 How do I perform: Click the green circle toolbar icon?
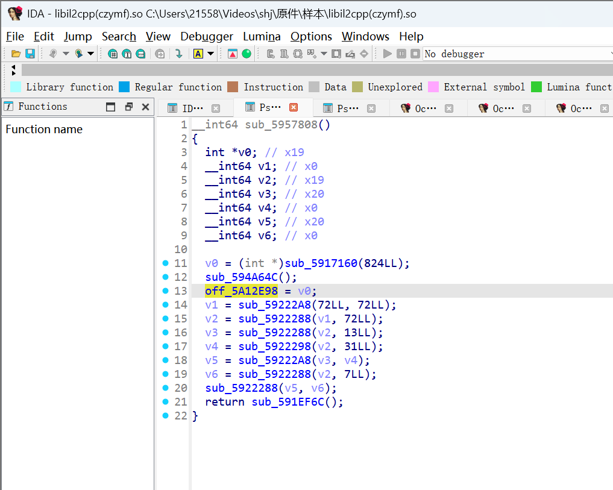247,54
